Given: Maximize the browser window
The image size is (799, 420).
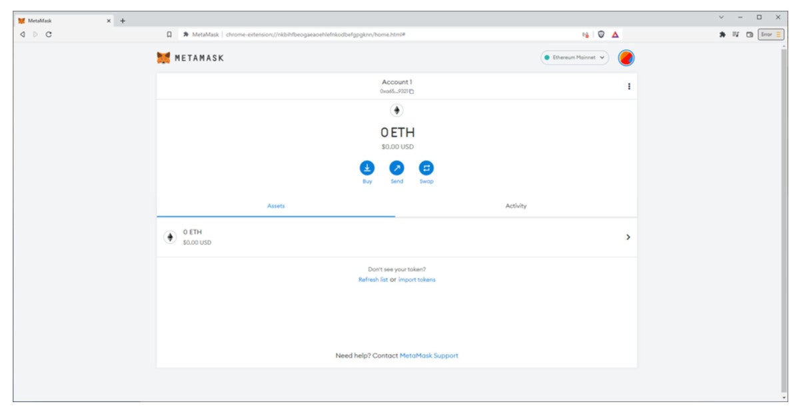Looking at the screenshot, I should coord(759,17).
